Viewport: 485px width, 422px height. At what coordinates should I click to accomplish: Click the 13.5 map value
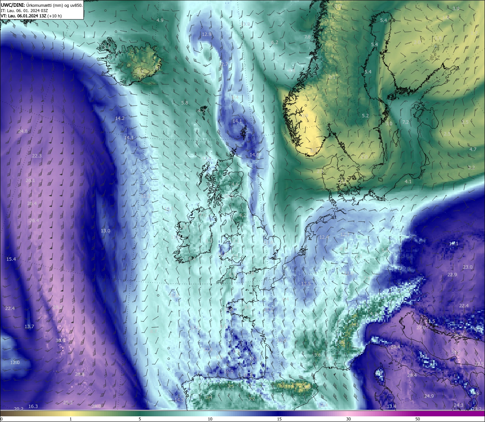(306, 284)
